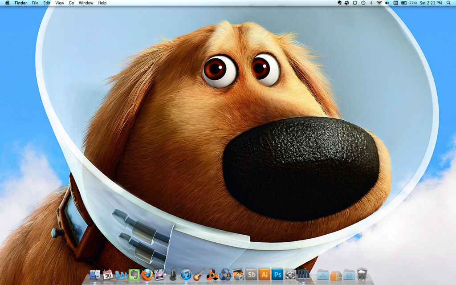The image size is (456, 285).
Task: Open iMovie clapboard-style icon in Dock
Action: (x=160, y=274)
